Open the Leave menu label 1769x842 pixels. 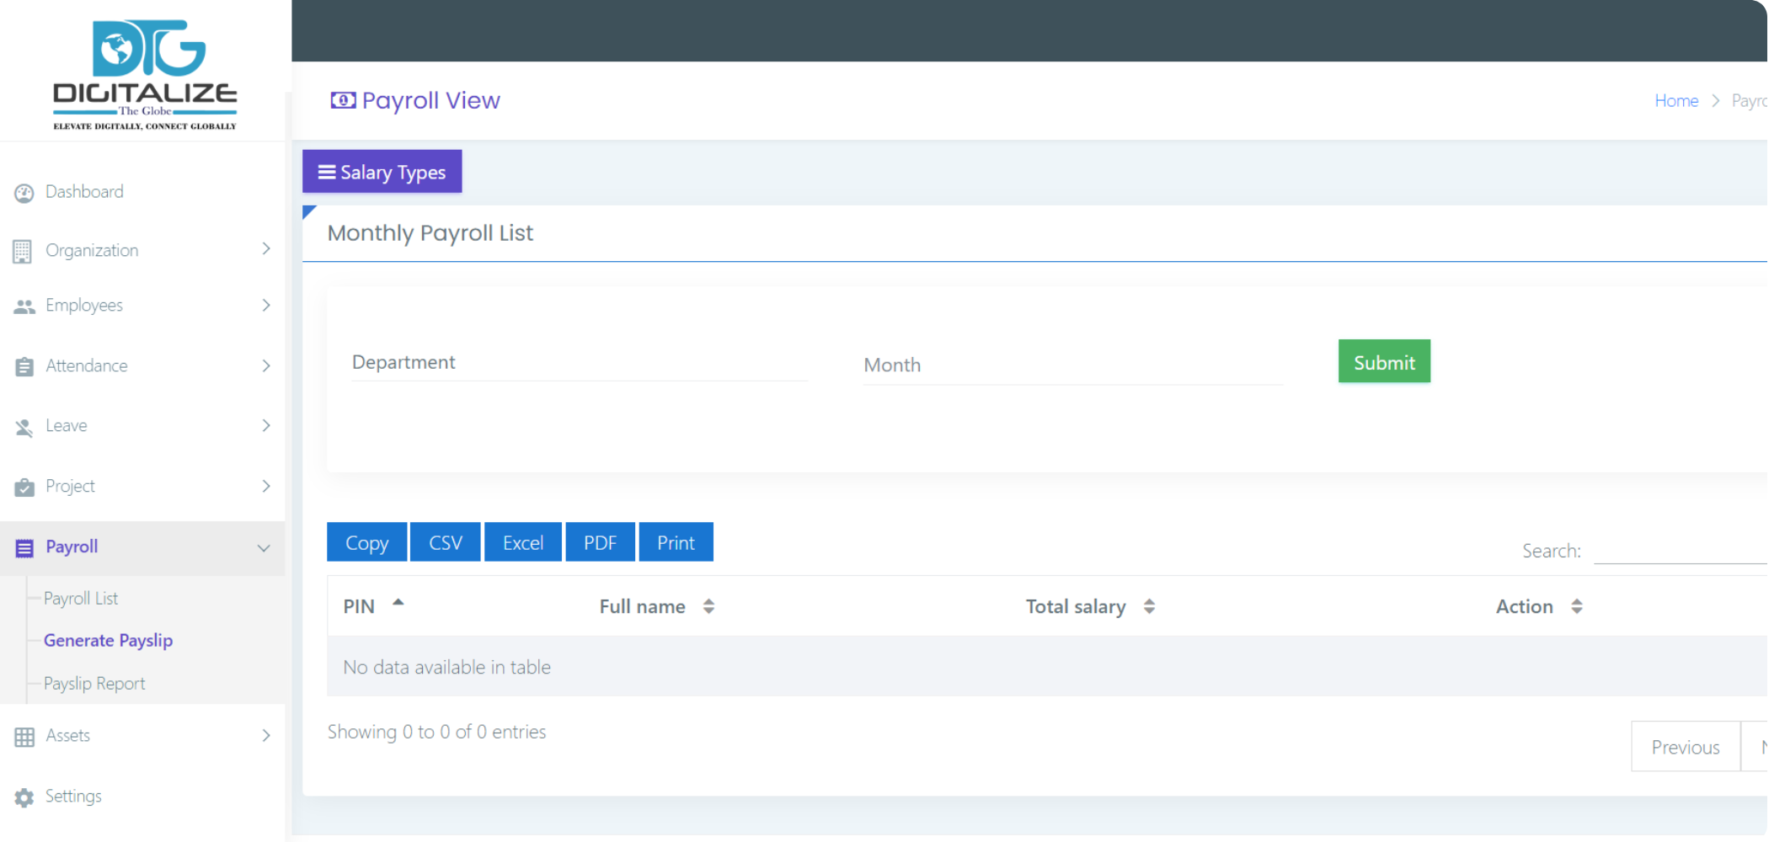(67, 425)
